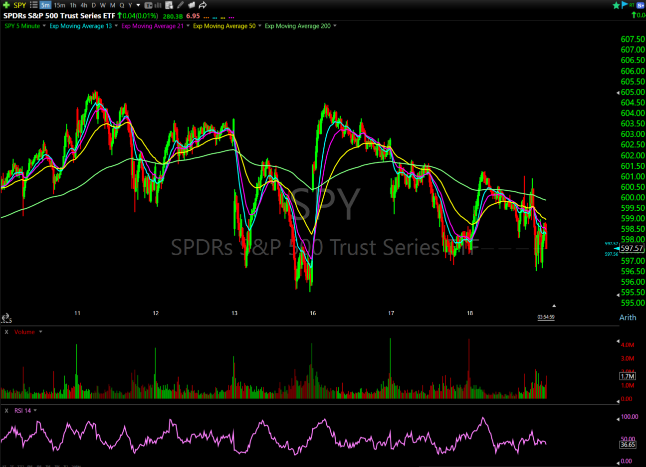
Task: Click the current price label 597.57
Action: click(x=632, y=248)
